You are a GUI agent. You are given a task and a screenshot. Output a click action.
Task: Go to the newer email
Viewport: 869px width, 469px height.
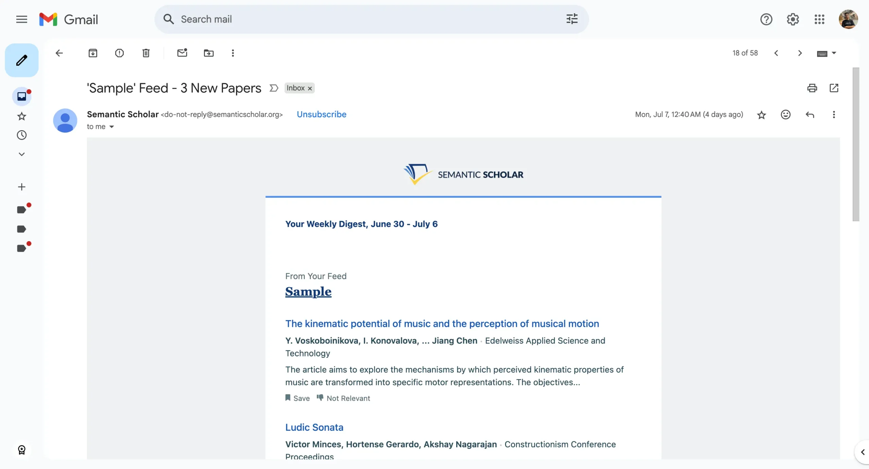coord(776,53)
